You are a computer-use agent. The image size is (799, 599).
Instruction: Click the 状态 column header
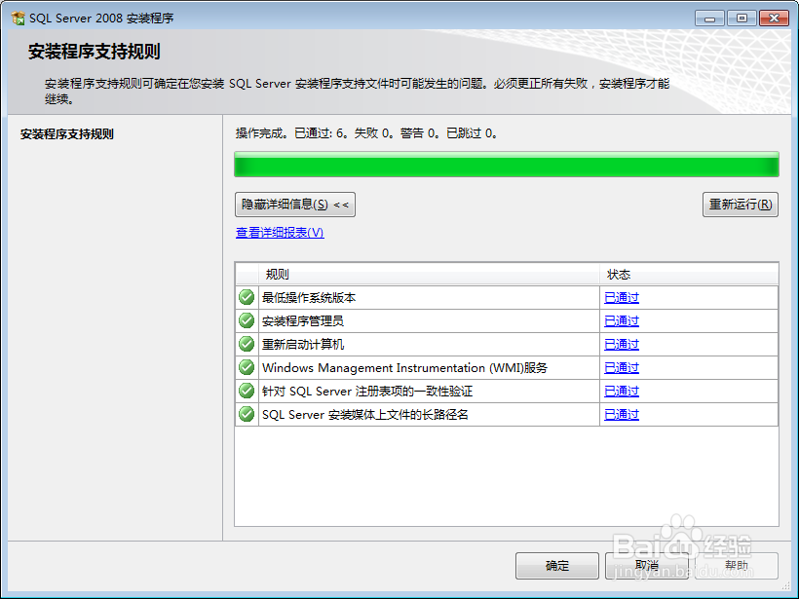click(x=689, y=275)
